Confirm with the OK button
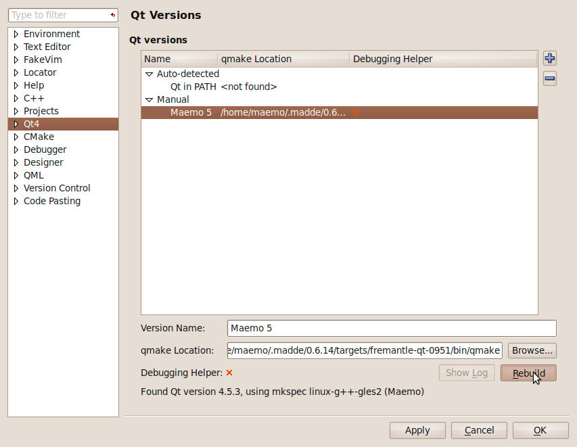This screenshot has width=577, height=447. tap(540, 430)
